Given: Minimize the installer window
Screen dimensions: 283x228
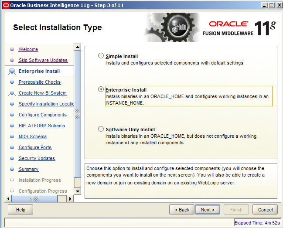Looking at the screenshot, I should (x=264, y=5).
